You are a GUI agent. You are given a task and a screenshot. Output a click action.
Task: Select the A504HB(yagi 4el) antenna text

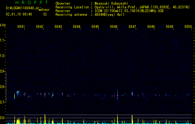point(109,15)
